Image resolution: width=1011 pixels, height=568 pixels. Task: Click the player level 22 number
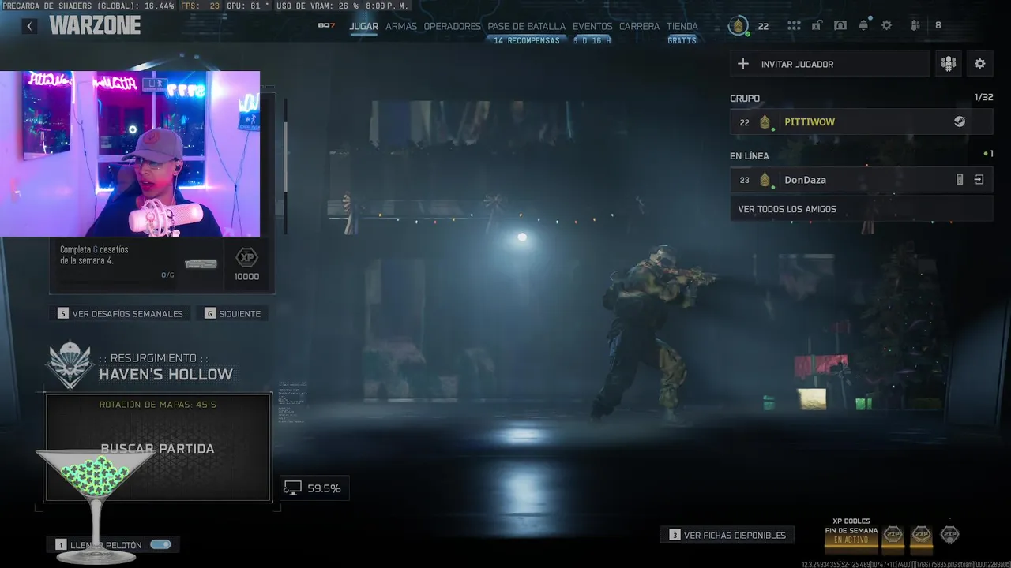pos(763,26)
